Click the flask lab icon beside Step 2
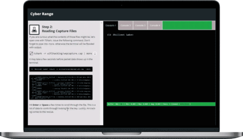This screenshot has height=139, width=243. [x=34, y=29]
